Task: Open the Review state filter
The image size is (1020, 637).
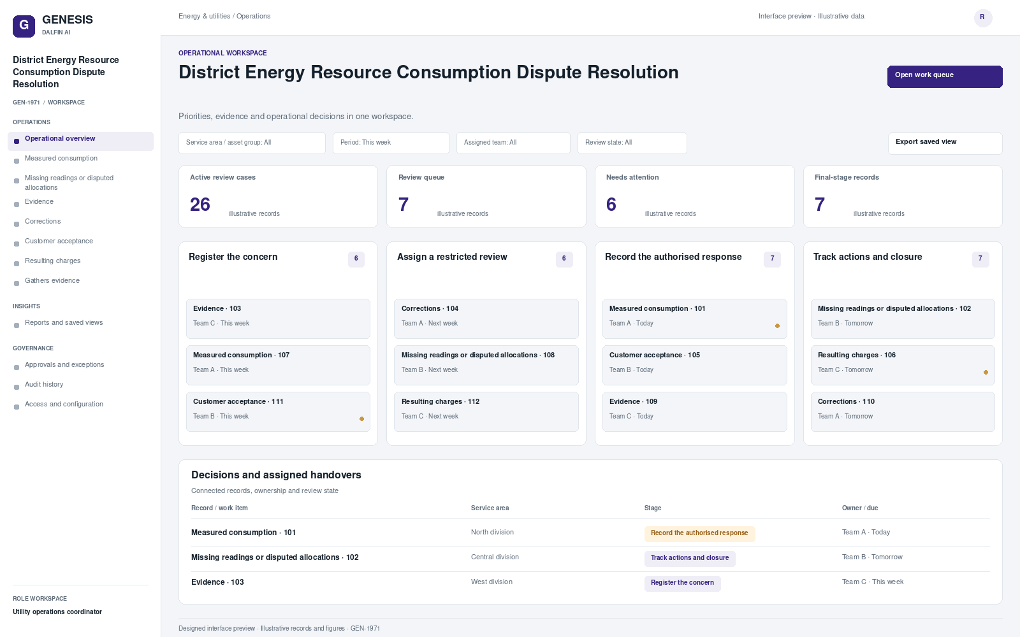Action: pos(632,143)
